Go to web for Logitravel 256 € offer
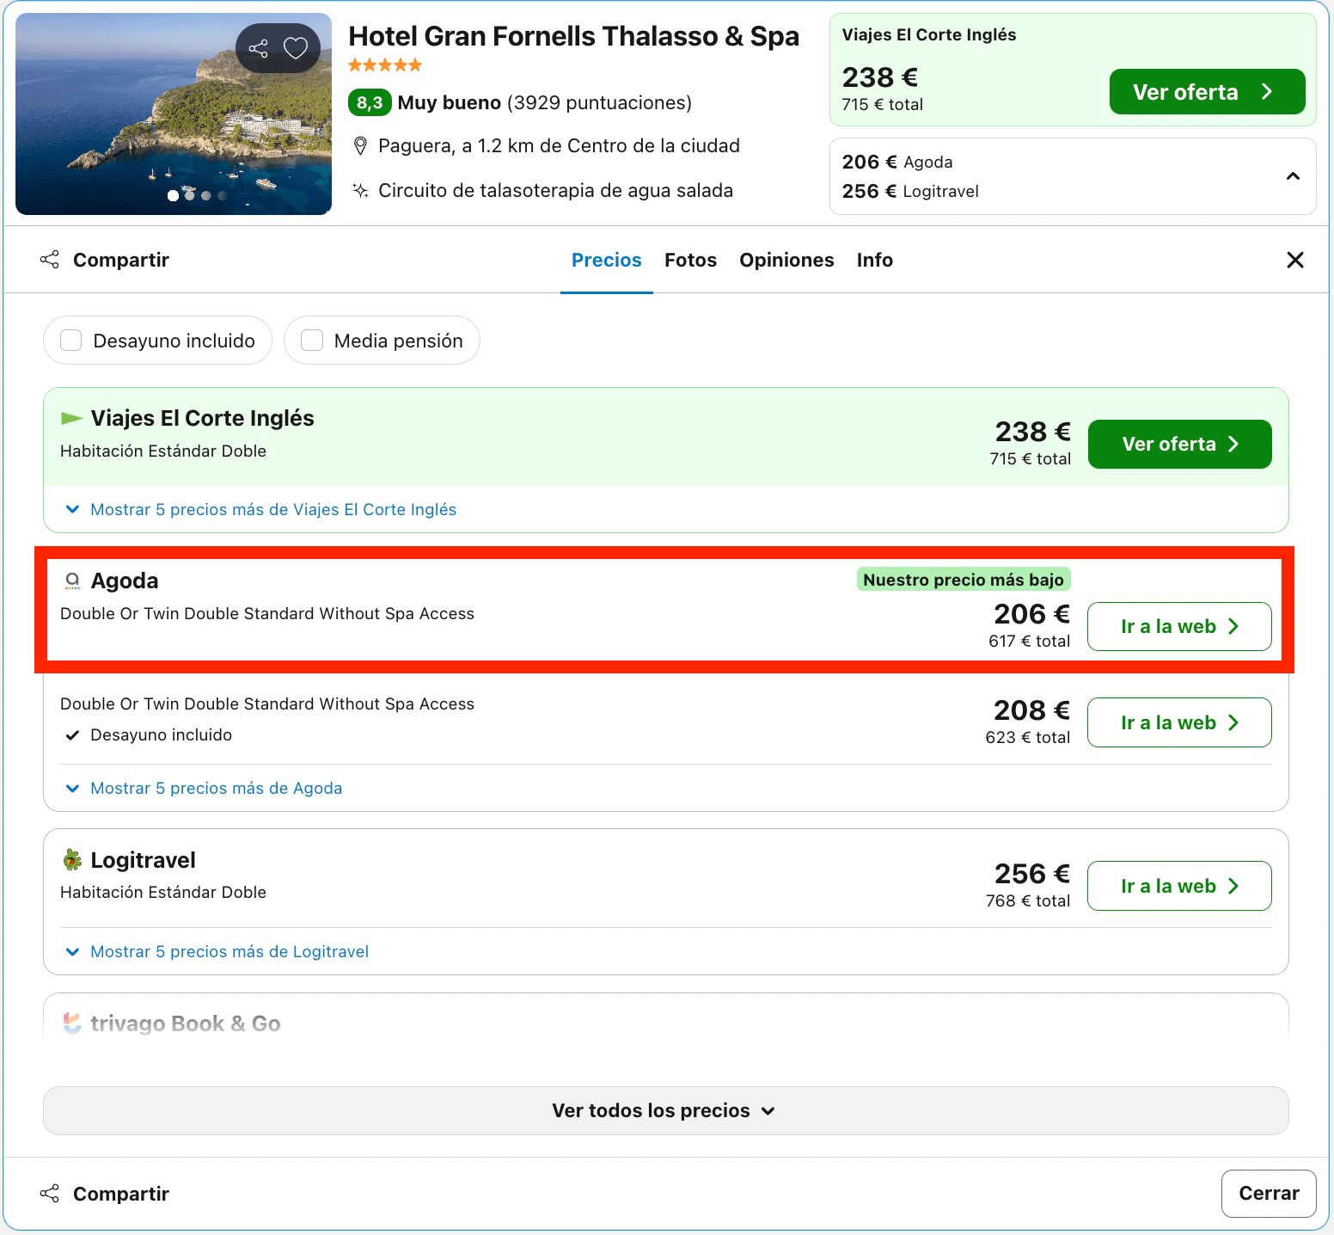Viewport: 1334px width, 1235px height. 1179,887
